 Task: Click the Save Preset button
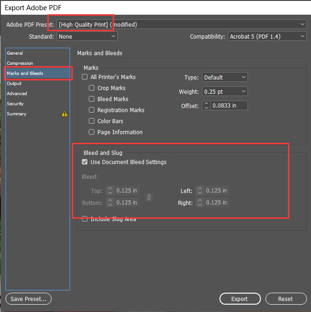pyautogui.click(x=29, y=299)
